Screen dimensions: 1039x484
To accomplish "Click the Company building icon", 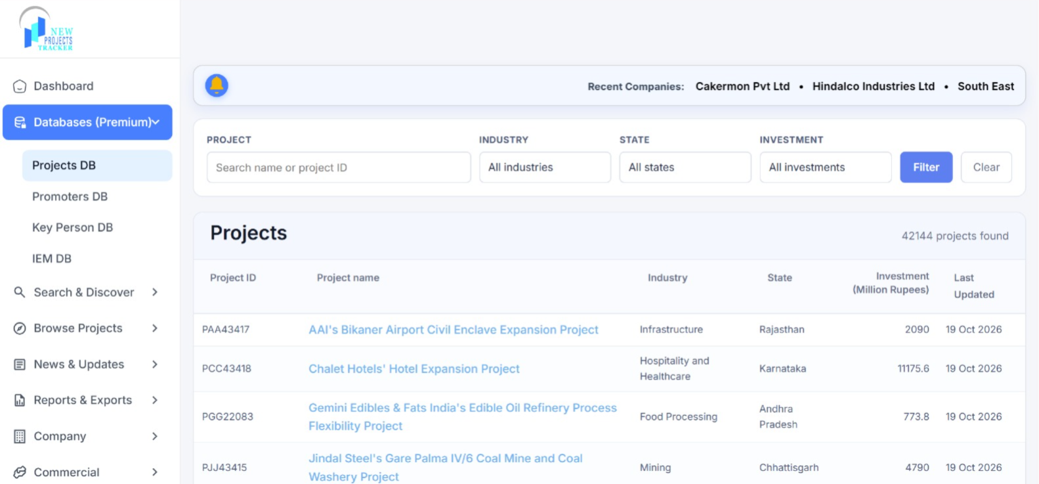I will point(20,436).
